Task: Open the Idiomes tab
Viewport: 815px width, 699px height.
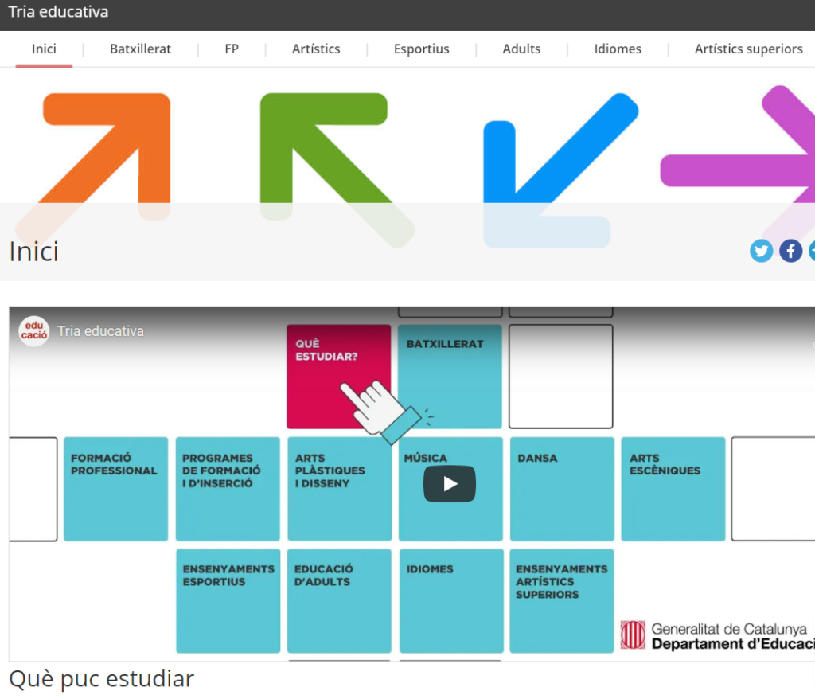Action: tap(618, 49)
